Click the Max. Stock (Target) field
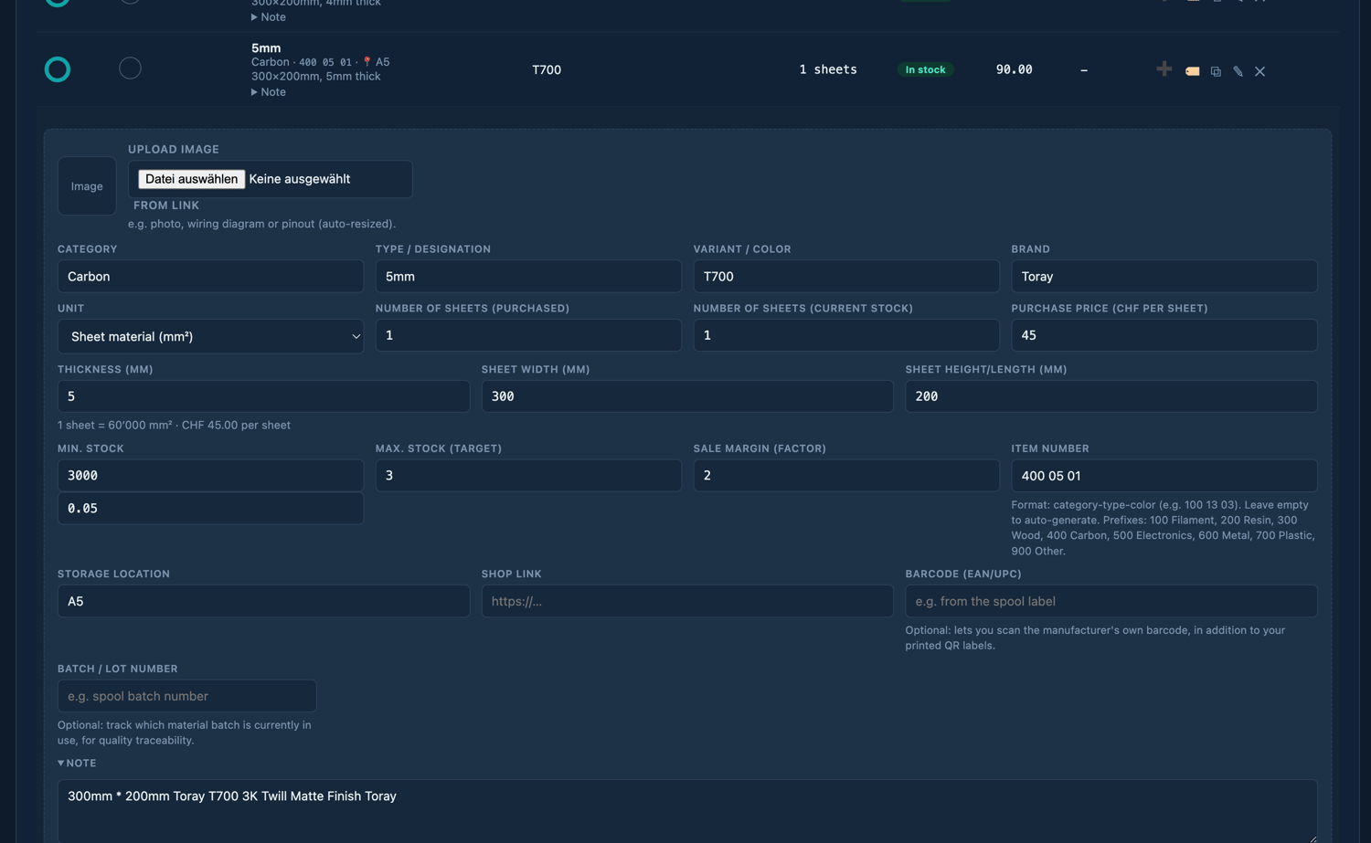This screenshot has height=843, width=1371. tap(528, 475)
